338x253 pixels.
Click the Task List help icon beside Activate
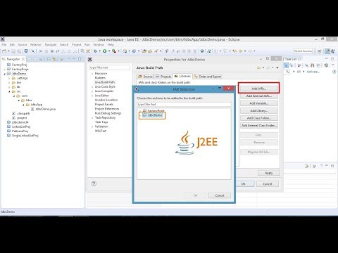click(334, 72)
